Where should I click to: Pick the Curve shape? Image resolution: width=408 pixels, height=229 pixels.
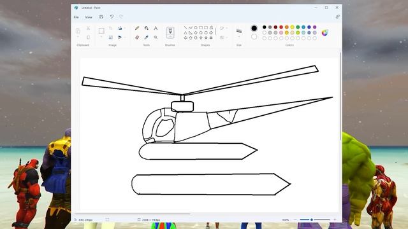191,27
